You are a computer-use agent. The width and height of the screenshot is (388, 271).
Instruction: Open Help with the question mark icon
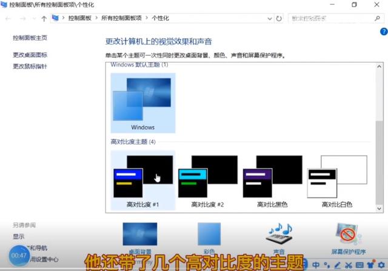tap(384, 32)
